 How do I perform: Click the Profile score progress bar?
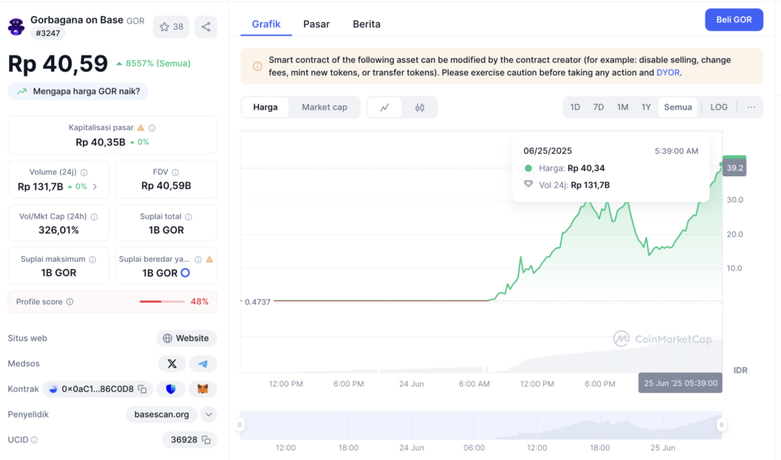[162, 301]
